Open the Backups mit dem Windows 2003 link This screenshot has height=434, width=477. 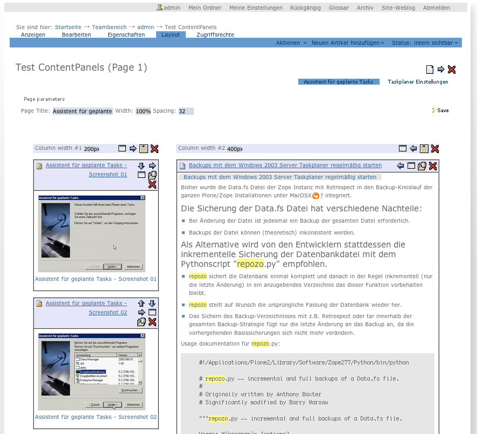tap(285, 166)
